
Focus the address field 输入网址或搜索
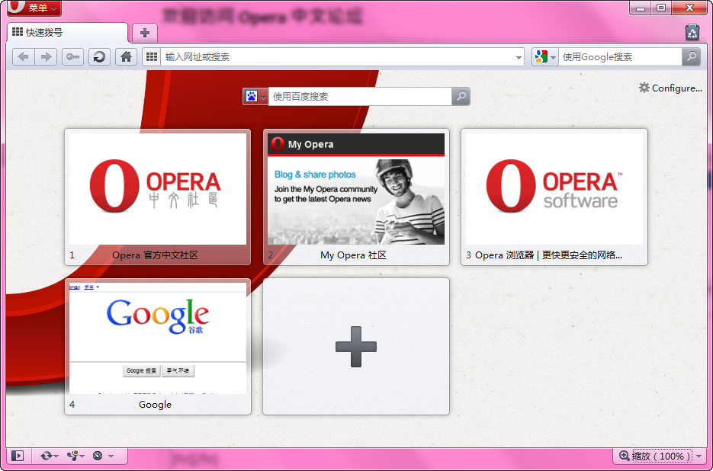tap(337, 57)
